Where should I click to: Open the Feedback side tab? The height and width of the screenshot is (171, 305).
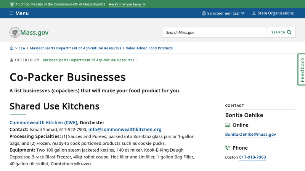coord(302,69)
